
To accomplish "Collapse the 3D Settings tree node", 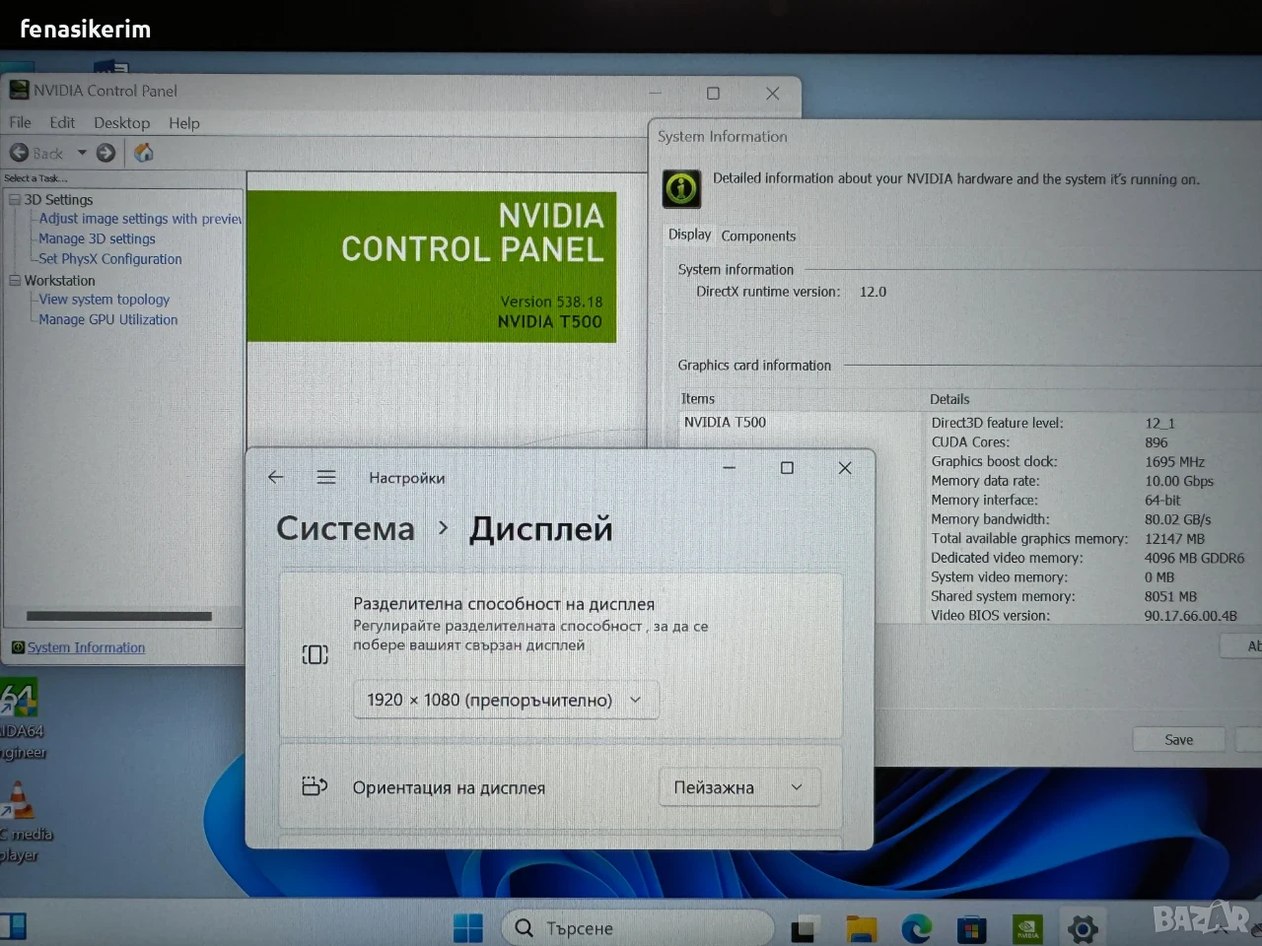I will (15, 199).
